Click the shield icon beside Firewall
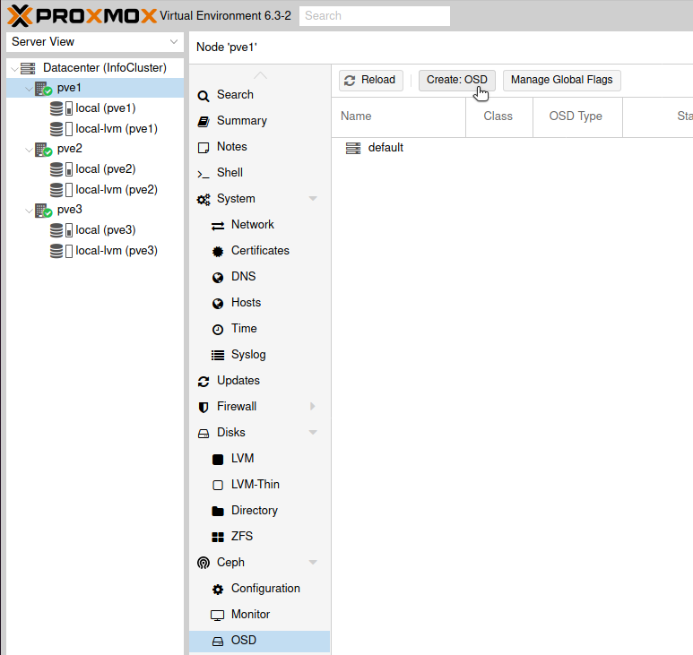This screenshot has height=655, width=693. (204, 407)
